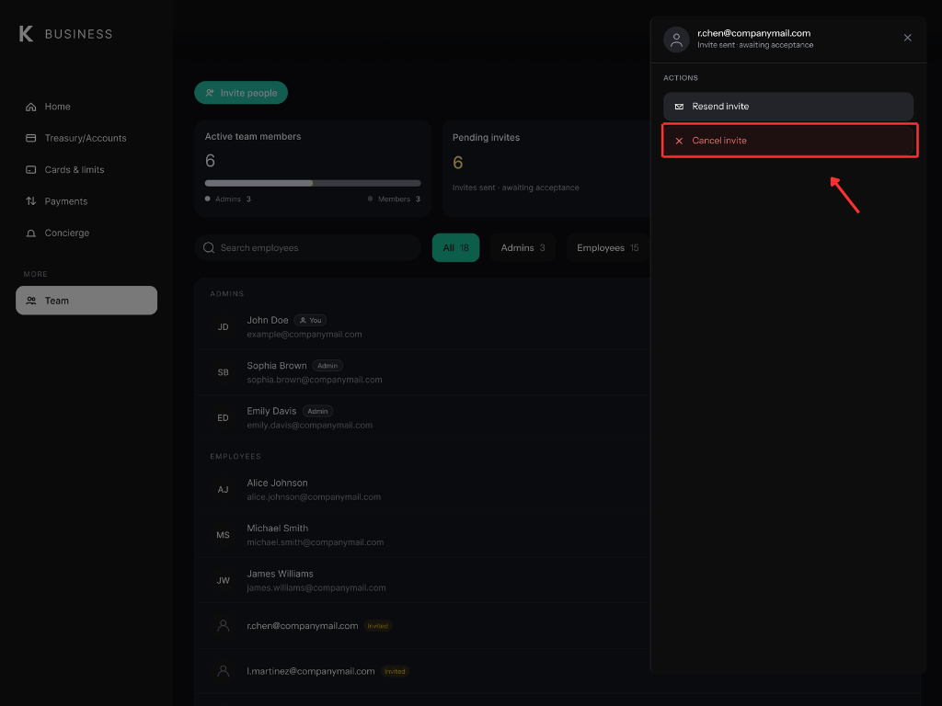Click the Concierge bell icon
The height and width of the screenshot is (706, 942).
(x=30, y=233)
